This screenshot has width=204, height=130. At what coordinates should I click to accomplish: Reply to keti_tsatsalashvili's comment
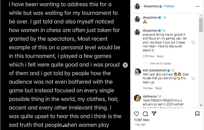(159, 88)
